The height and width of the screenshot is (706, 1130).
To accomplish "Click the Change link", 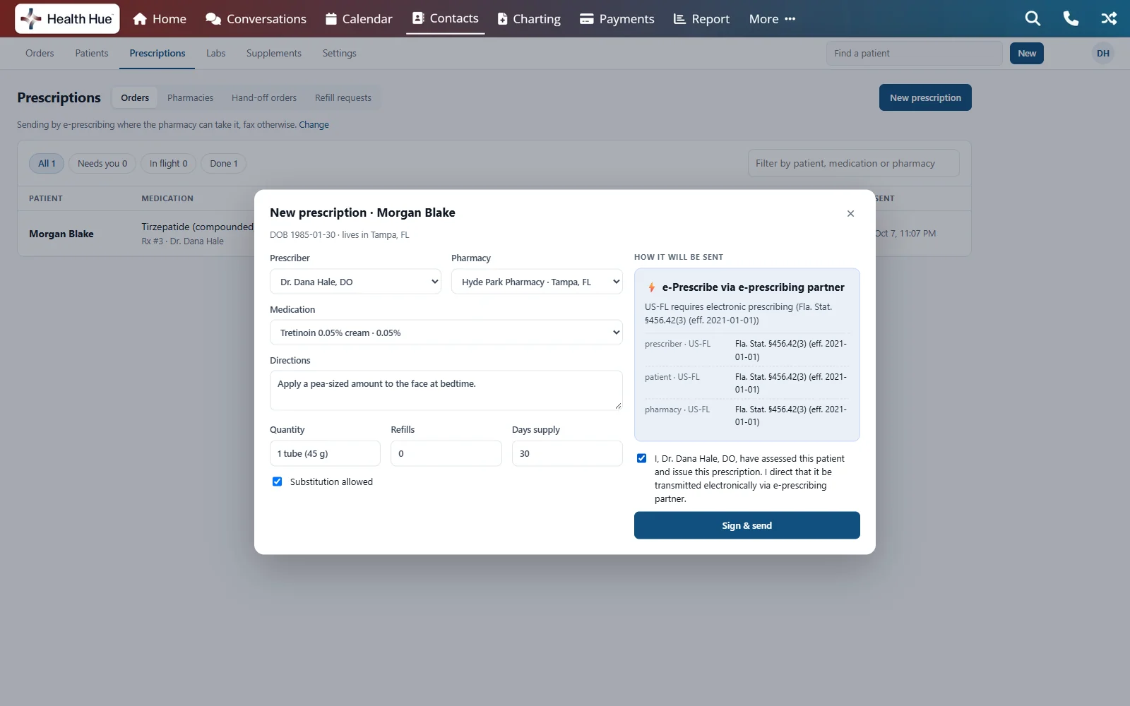I will [314, 125].
